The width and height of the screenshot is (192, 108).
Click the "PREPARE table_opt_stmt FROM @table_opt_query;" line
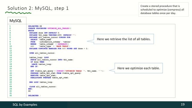[x=56, y=73]
